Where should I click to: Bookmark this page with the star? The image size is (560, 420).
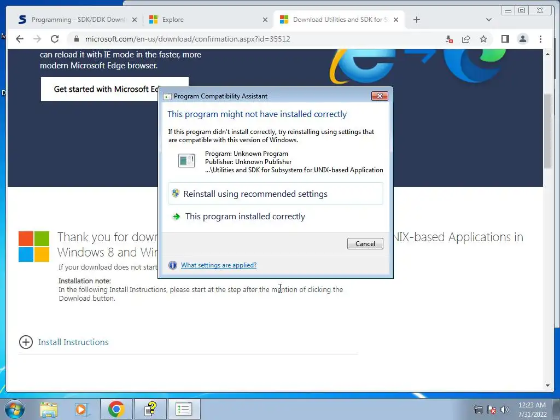point(483,39)
